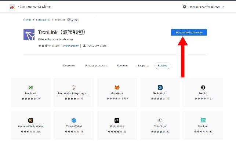236x142 pixels.
Task: Click the TronMask extension icon
Action: pos(31,87)
